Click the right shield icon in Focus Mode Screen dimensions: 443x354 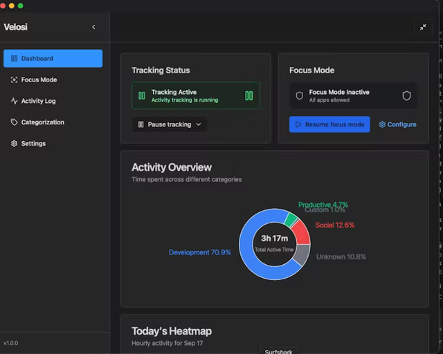[x=406, y=95]
